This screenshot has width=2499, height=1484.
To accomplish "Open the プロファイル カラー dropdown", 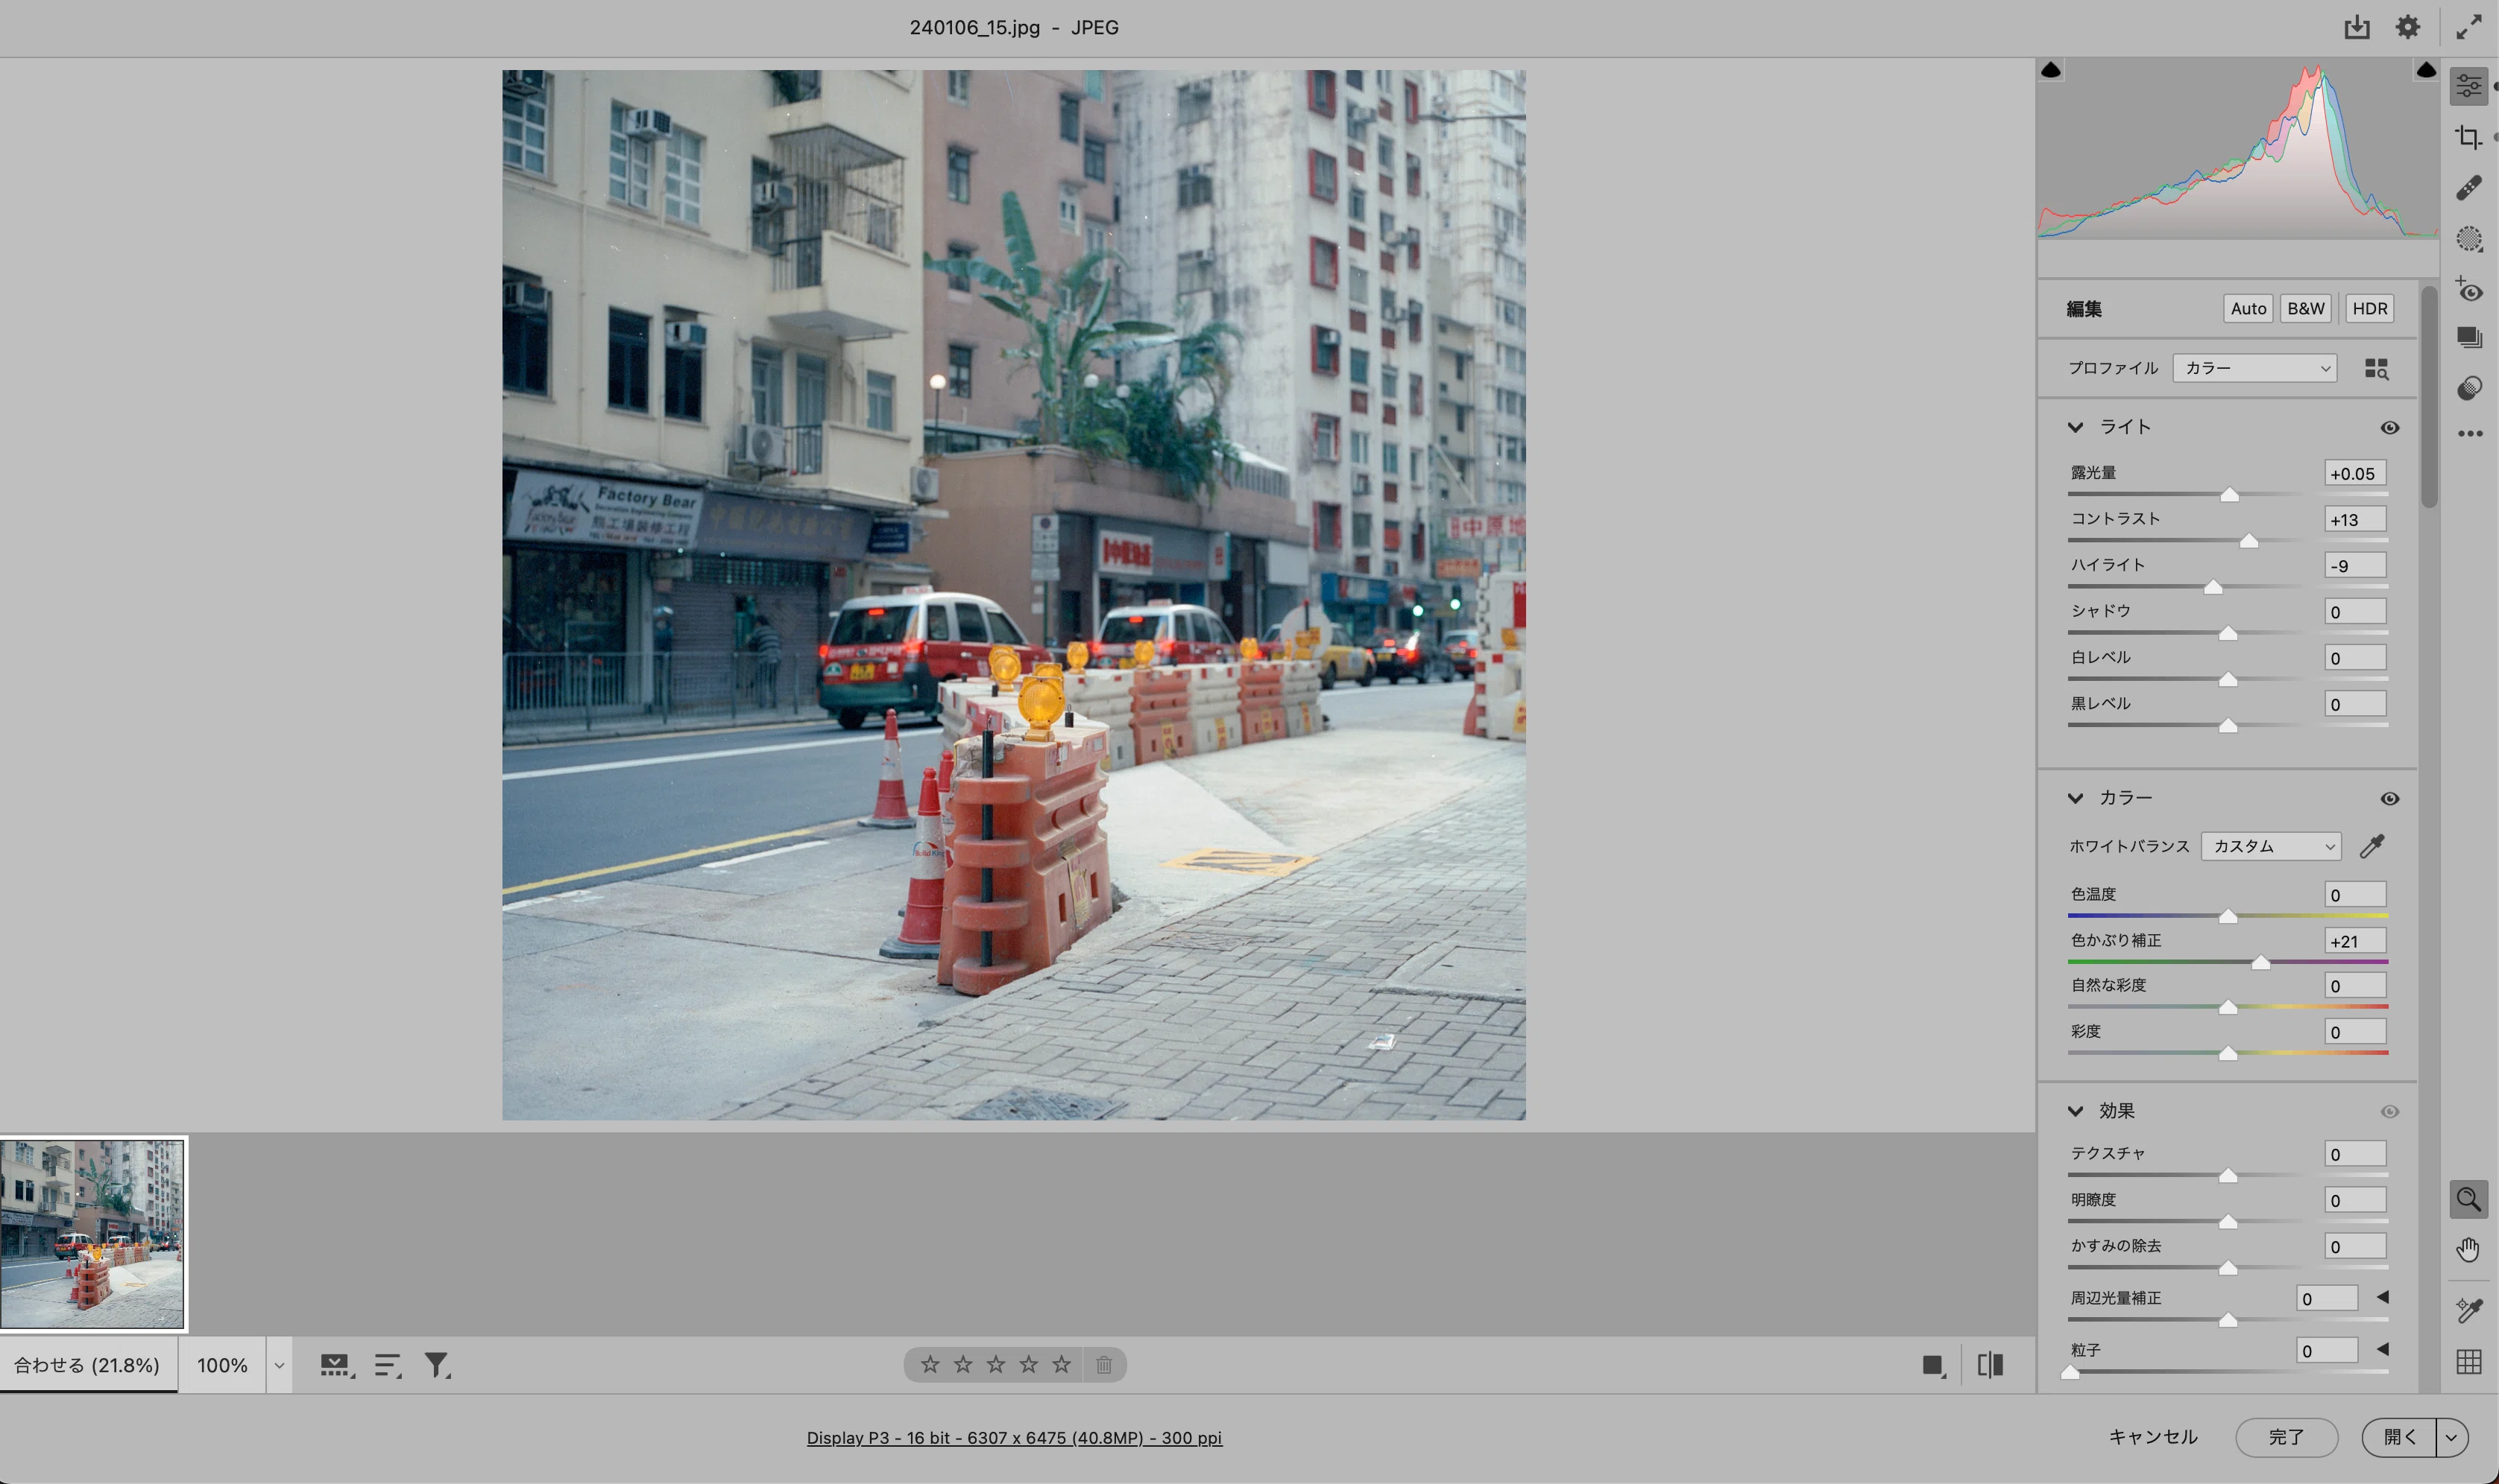I will coord(2254,368).
